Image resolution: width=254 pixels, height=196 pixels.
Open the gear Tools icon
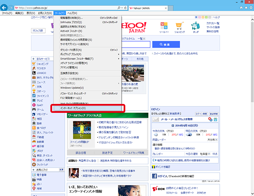[251, 8]
